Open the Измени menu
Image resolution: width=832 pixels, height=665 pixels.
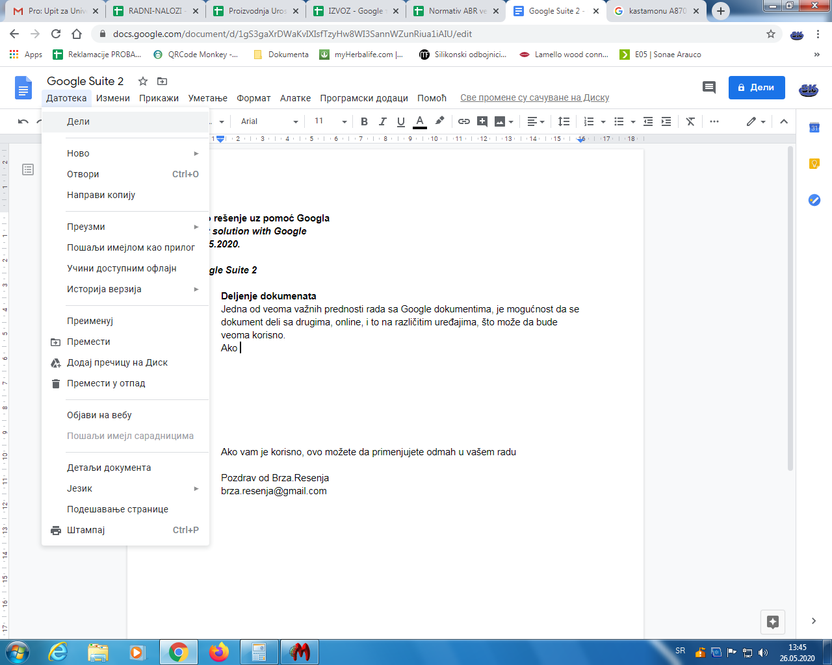point(113,98)
